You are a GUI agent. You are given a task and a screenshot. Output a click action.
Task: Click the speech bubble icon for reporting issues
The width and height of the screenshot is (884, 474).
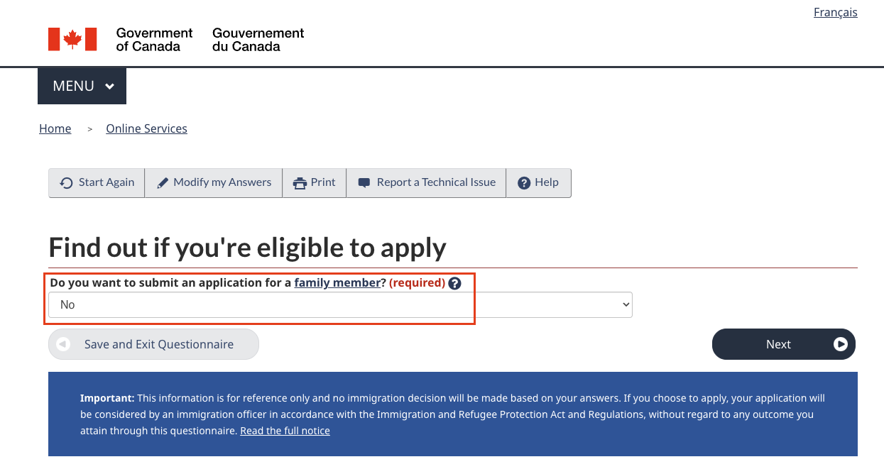coord(364,182)
